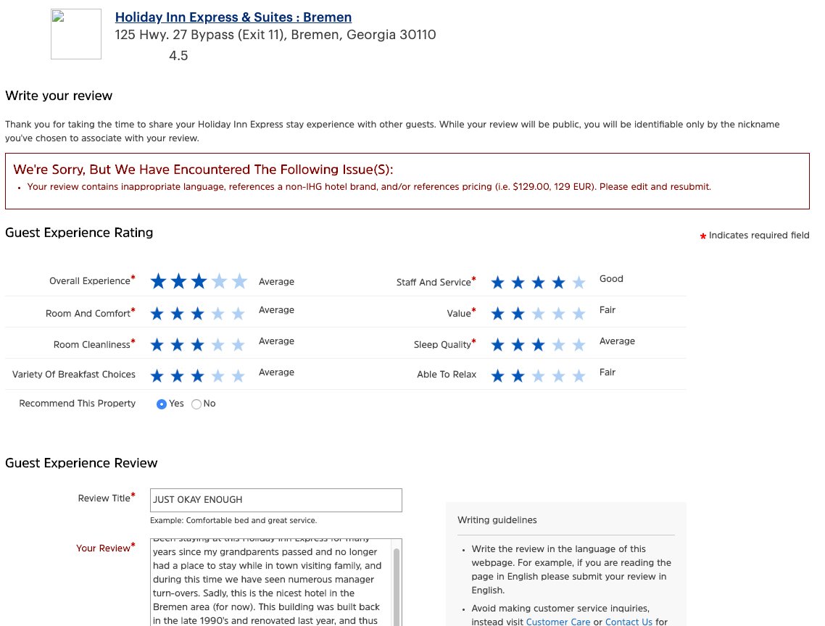The image size is (825, 626).
Task: Set Overall Experience to two stars
Action: pyautogui.click(x=179, y=281)
